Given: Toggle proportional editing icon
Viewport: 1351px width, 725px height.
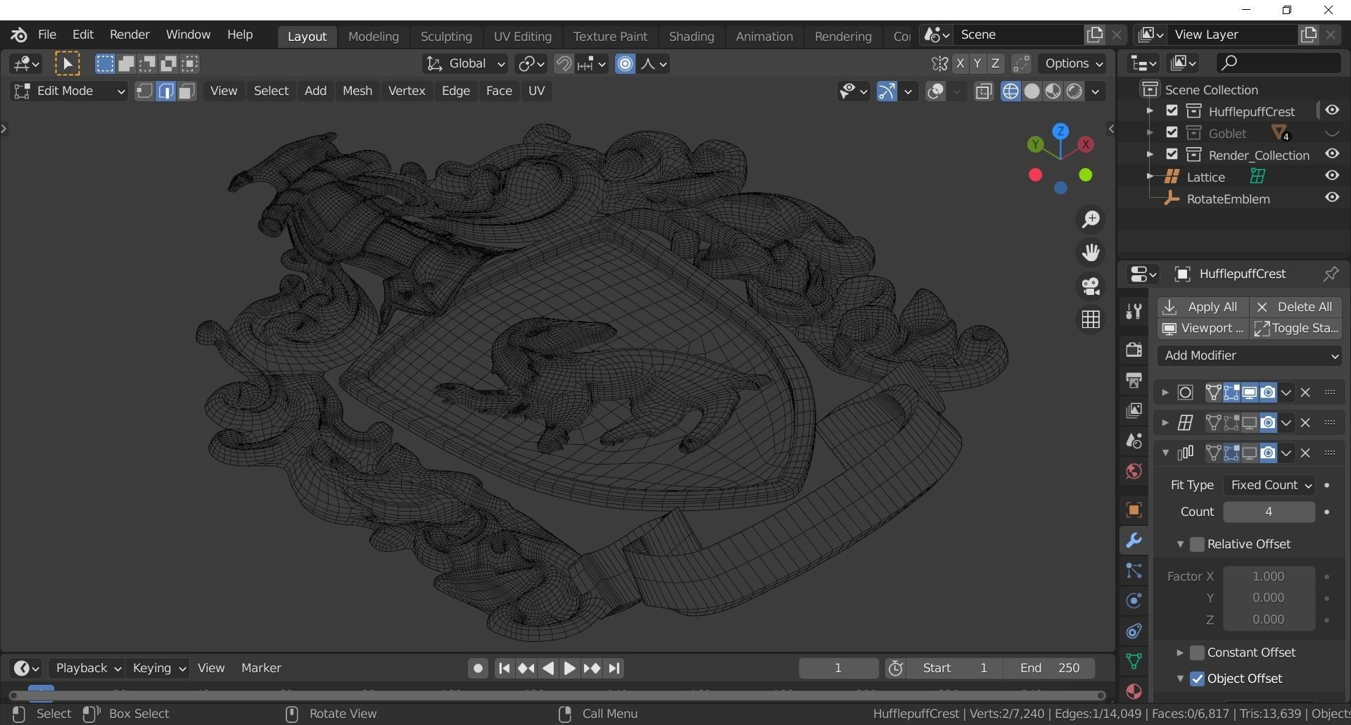Looking at the screenshot, I should tap(625, 64).
